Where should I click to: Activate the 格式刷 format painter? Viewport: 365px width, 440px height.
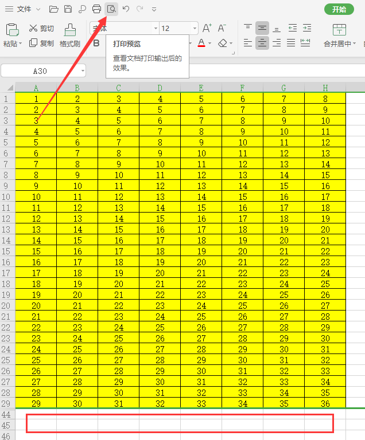click(x=70, y=36)
